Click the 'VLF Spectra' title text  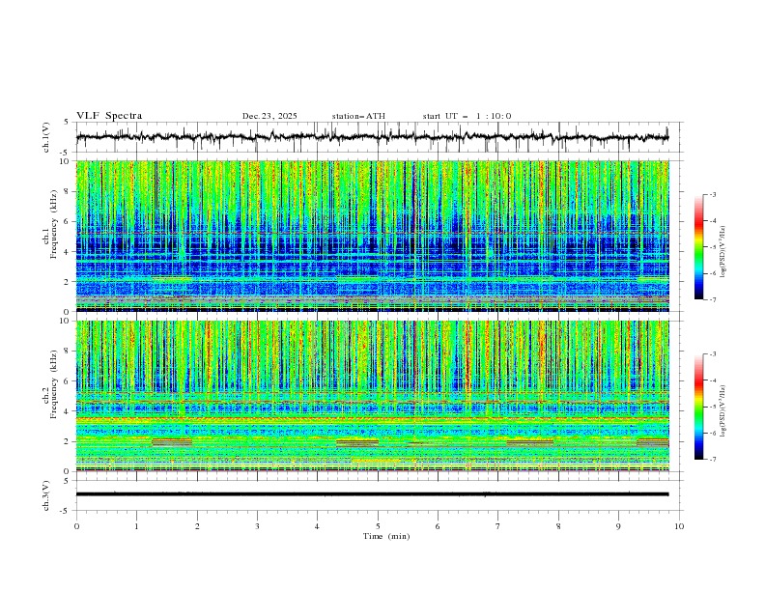pos(109,116)
